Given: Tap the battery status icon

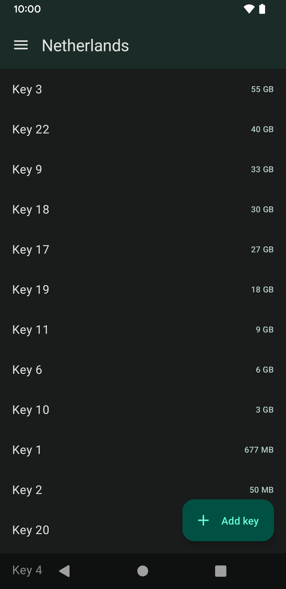Looking at the screenshot, I should 262,9.
